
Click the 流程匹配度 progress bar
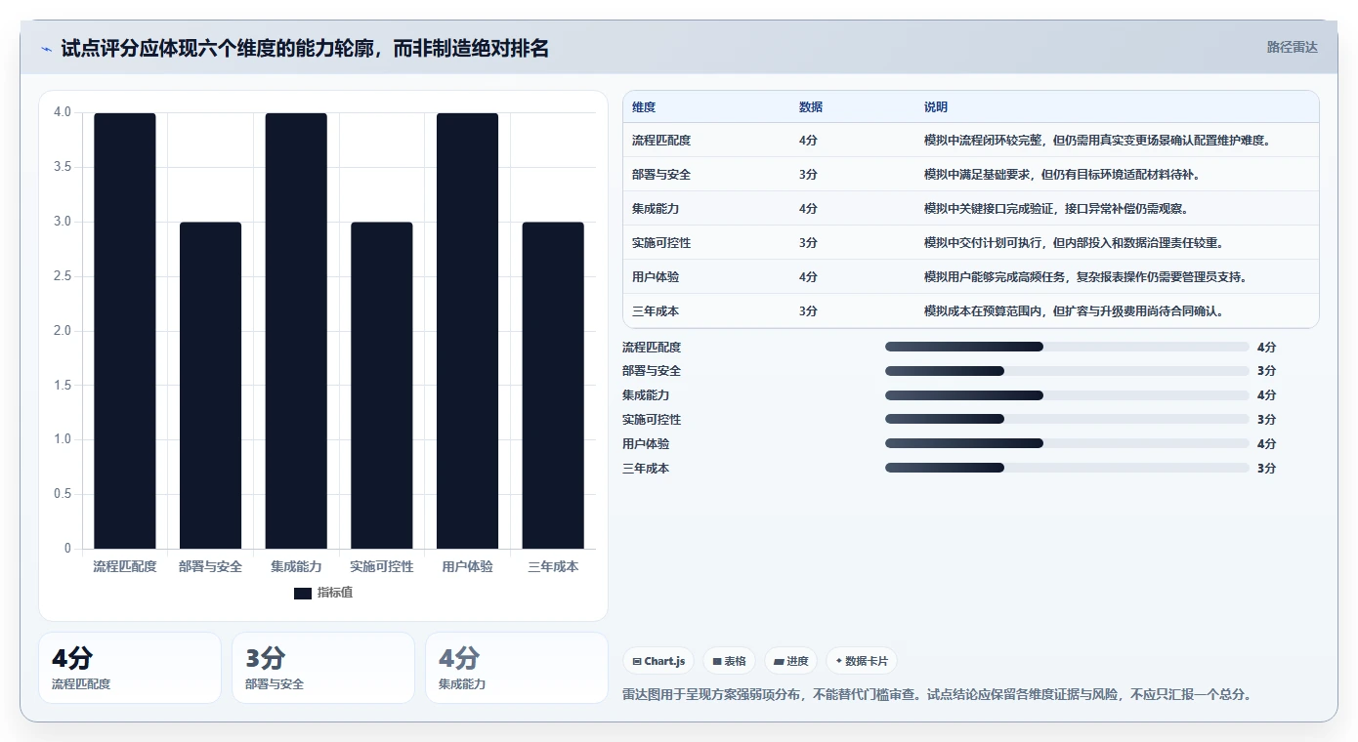[1067, 347]
